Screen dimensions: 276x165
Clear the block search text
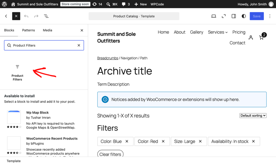(79, 45)
